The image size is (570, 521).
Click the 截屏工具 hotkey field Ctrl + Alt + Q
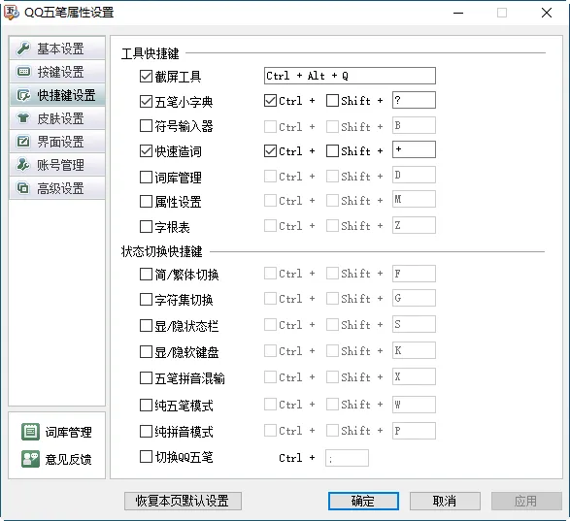tap(350, 76)
